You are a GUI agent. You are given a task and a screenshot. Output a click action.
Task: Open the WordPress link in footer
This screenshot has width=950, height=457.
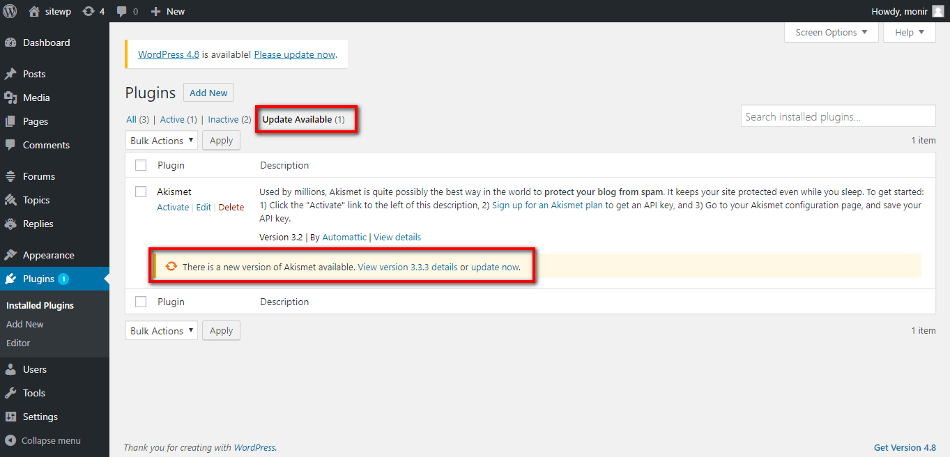click(254, 448)
